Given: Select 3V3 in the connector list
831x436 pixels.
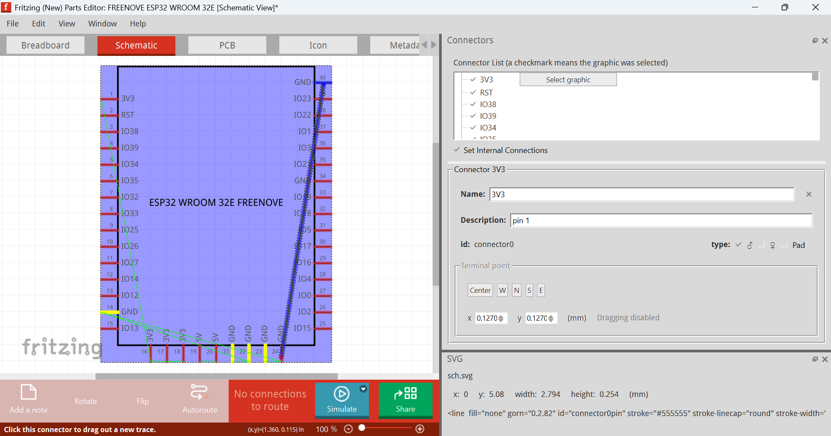Looking at the screenshot, I should coord(486,80).
